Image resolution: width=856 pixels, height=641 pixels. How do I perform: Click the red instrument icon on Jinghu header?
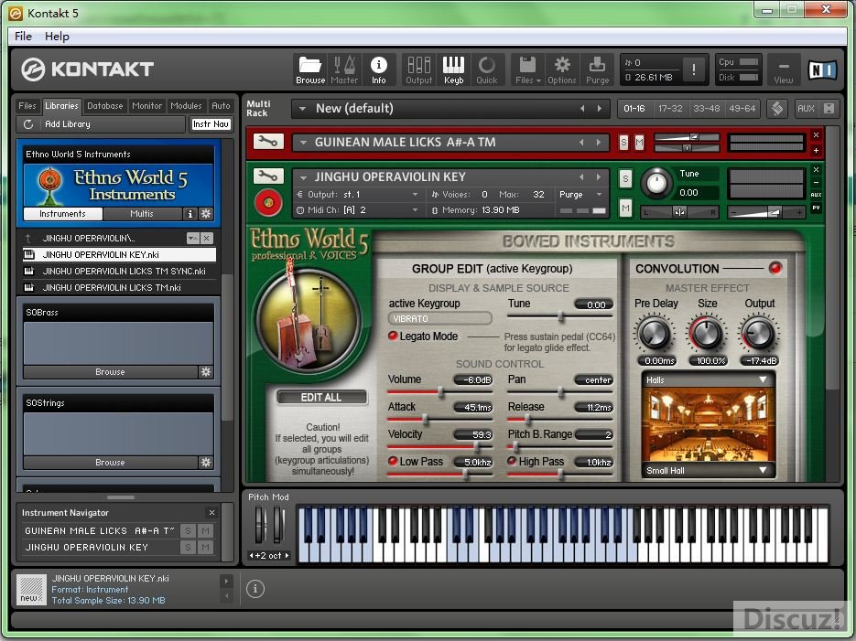(x=268, y=202)
